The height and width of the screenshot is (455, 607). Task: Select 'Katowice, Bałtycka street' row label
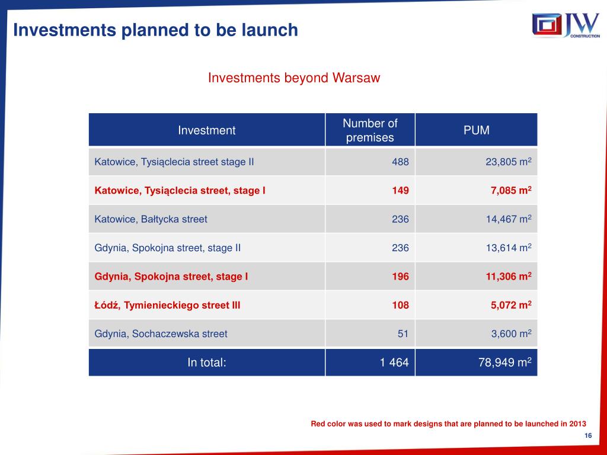click(x=151, y=219)
